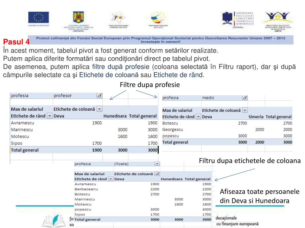
Task: Click the Deva column header in profesor table
Action: coord(59,116)
